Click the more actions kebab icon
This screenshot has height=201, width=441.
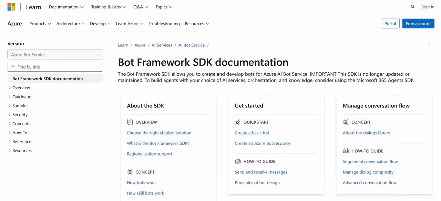(x=429, y=45)
